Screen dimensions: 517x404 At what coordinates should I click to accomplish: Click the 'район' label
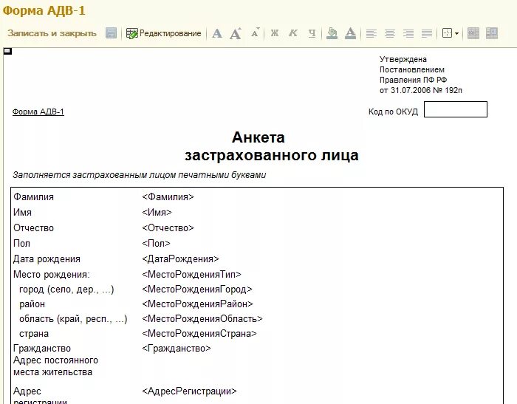pyautogui.click(x=32, y=304)
